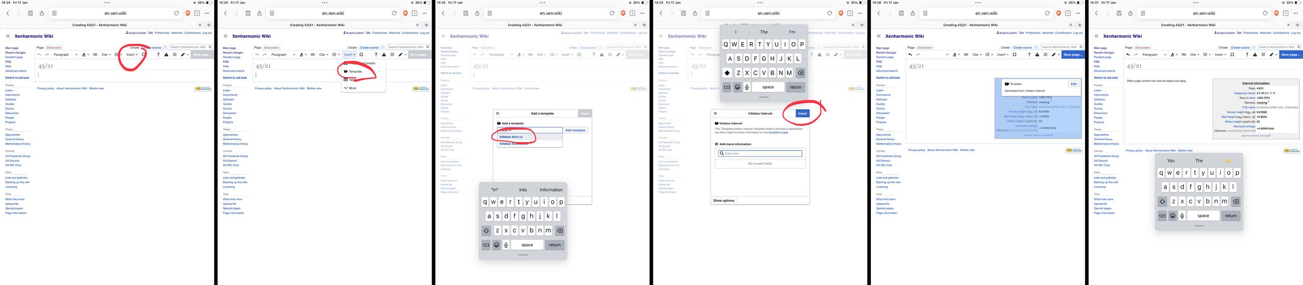Focus the Field name search box
The height and width of the screenshot is (285, 1303).
pos(760,153)
